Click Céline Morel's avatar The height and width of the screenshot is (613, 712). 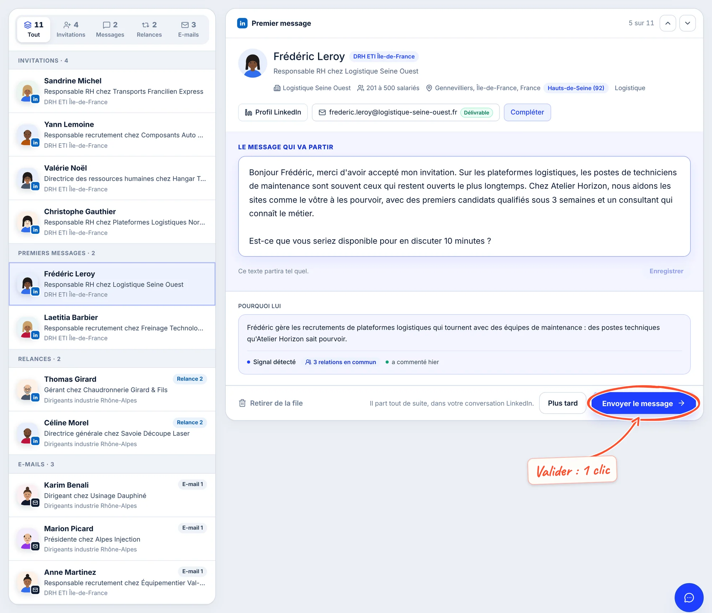[28, 433]
